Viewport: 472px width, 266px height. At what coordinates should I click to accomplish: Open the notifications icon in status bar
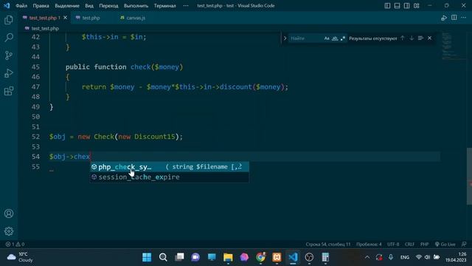464,244
